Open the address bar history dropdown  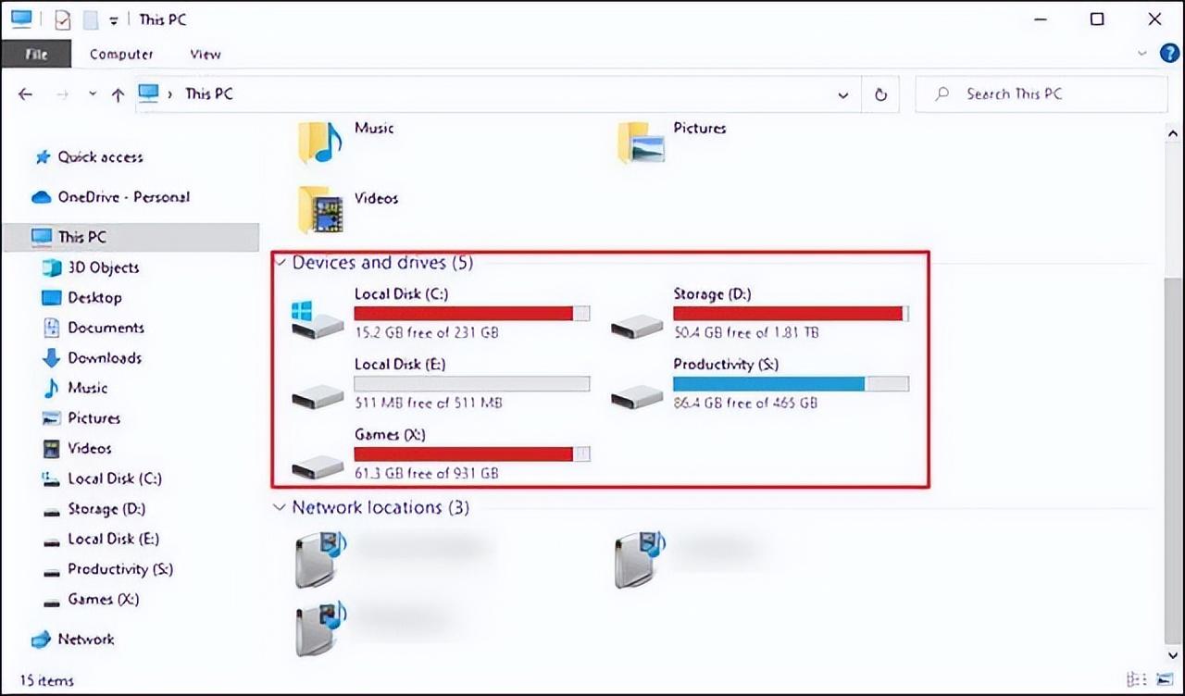842,94
